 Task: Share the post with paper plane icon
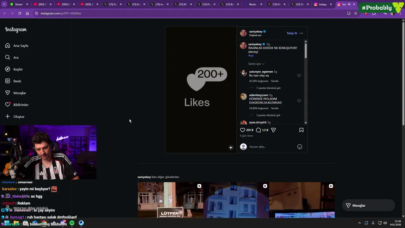[273, 130]
